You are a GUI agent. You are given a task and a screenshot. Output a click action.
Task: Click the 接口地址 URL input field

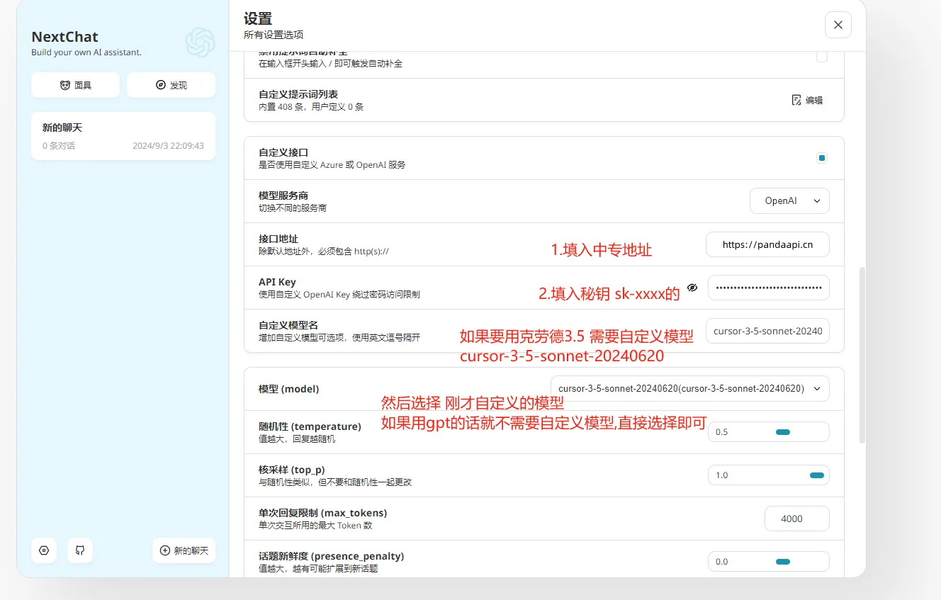click(x=767, y=244)
